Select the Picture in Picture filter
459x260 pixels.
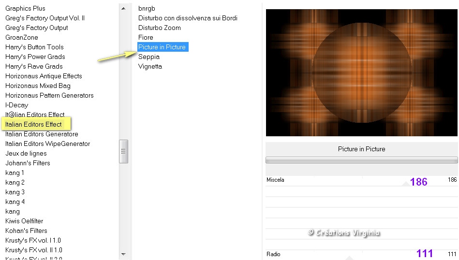click(163, 47)
